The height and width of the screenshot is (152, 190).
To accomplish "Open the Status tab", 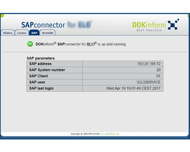I will [x=8, y=33].
